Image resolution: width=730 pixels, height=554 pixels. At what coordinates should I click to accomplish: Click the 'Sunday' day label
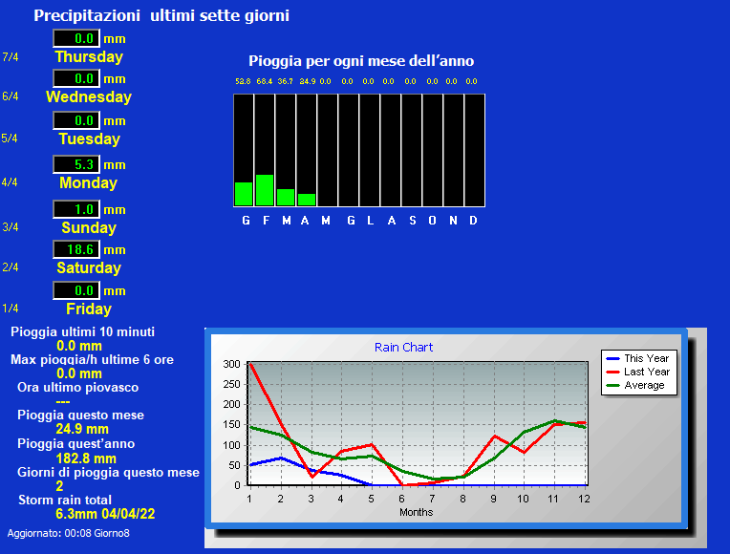click(x=89, y=227)
